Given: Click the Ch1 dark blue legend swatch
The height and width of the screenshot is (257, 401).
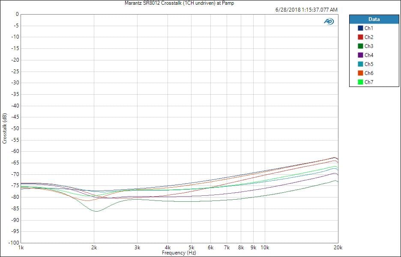Looking at the screenshot, I should pyautogui.click(x=360, y=28).
